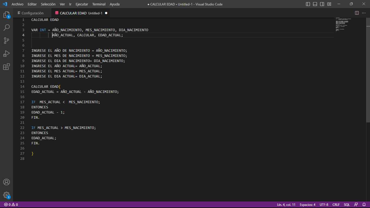Toggle the panel visibility icon in titlebar

pos(315,4)
